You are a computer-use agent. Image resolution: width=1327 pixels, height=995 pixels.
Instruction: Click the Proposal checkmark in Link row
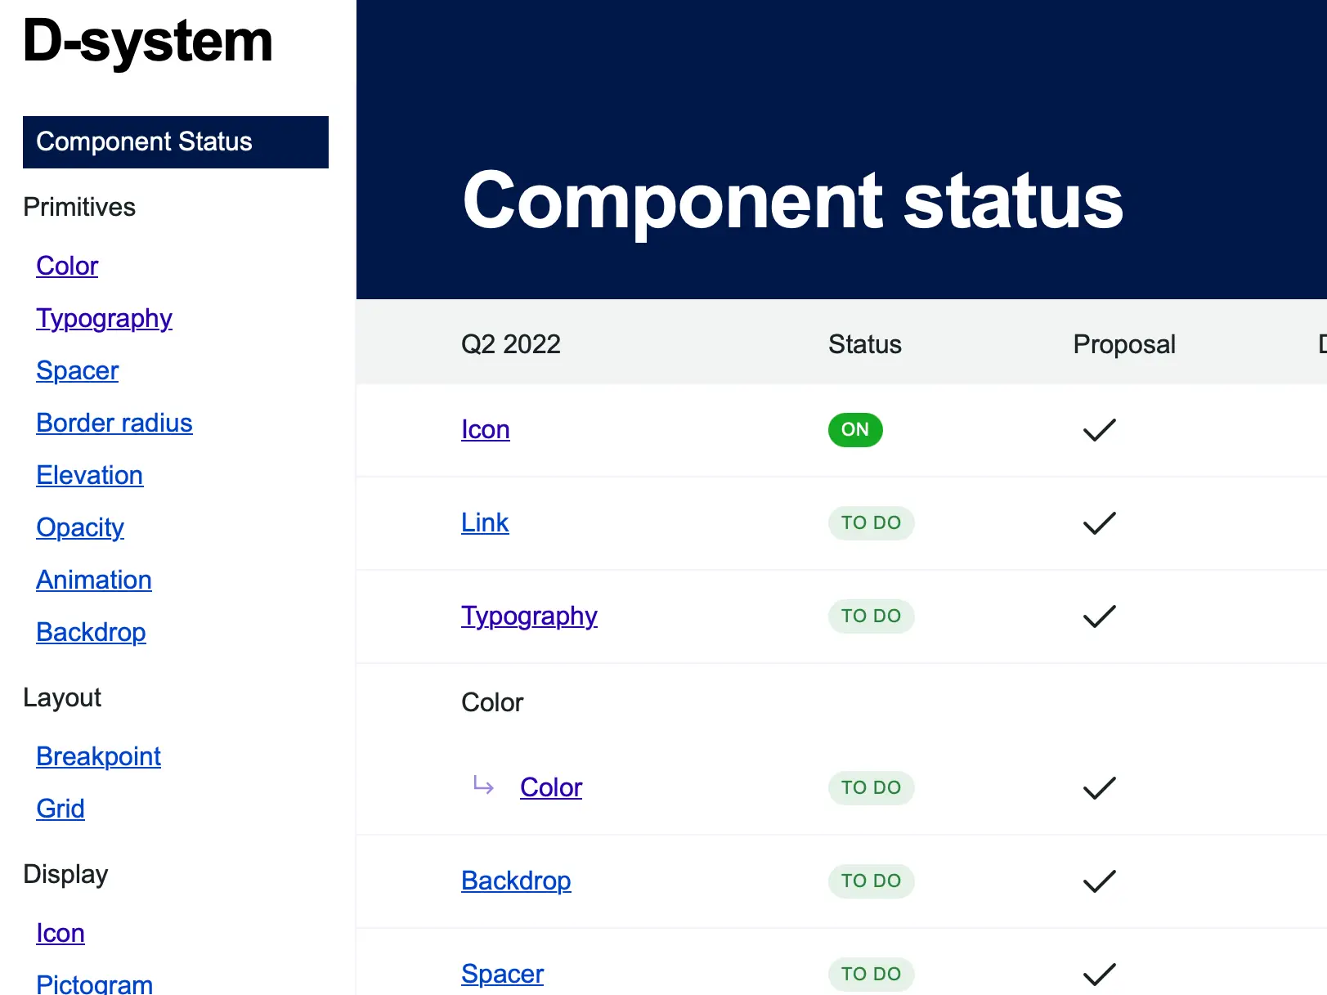(1099, 523)
